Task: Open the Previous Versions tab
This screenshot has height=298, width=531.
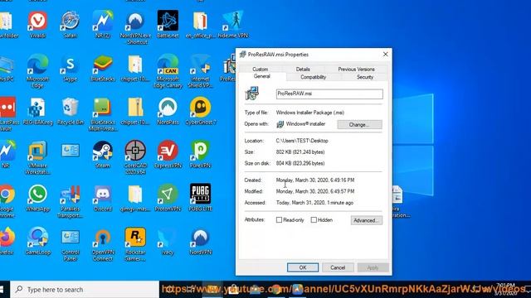Action: point(356,69)
